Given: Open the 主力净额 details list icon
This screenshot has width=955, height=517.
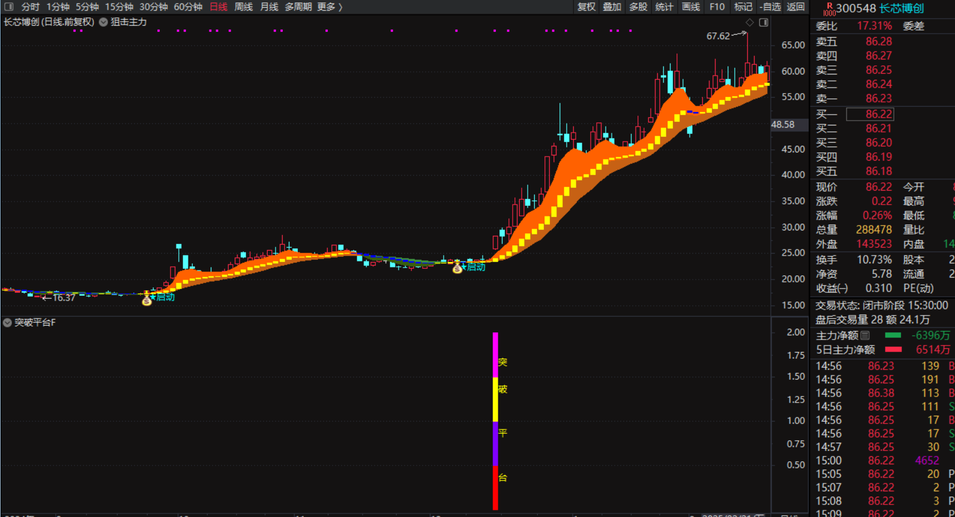Looking at the screenshot, I should 865,335.
